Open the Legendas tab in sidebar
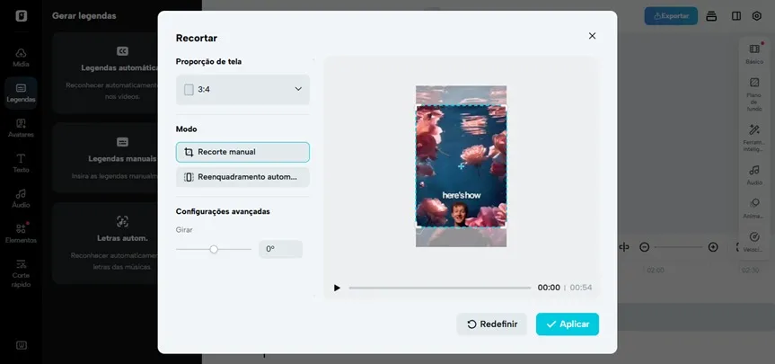The width and height of the screenshot is (775, 364). [x=21, y=92]
